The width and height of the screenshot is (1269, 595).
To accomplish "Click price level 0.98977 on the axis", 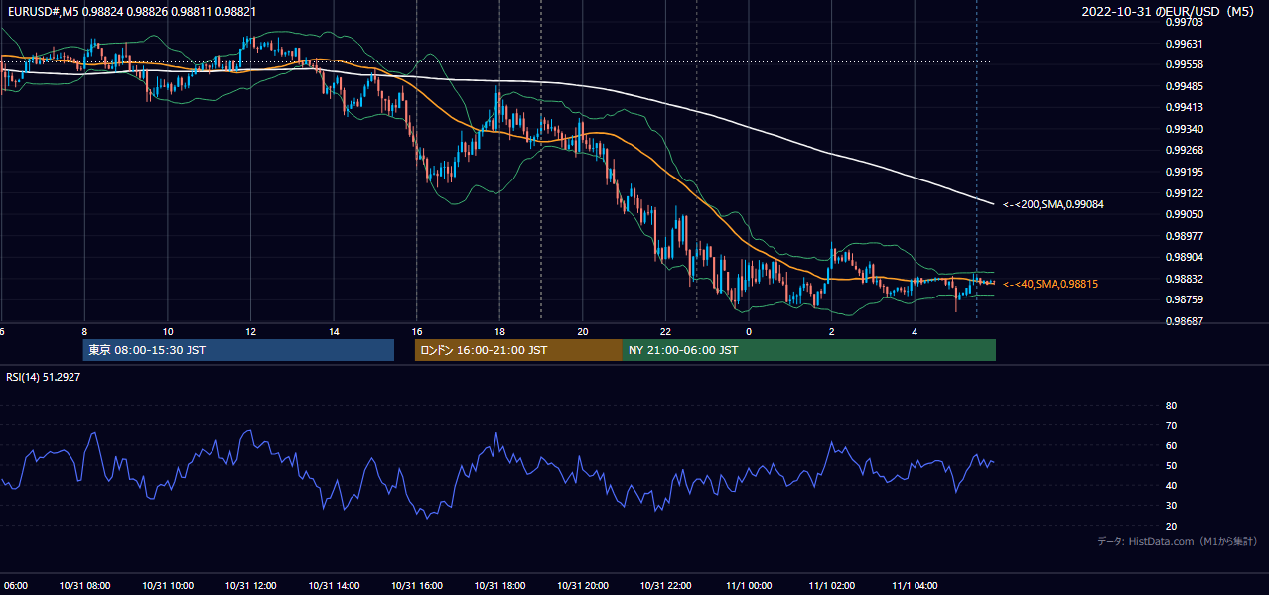I will click(1184, 236).
